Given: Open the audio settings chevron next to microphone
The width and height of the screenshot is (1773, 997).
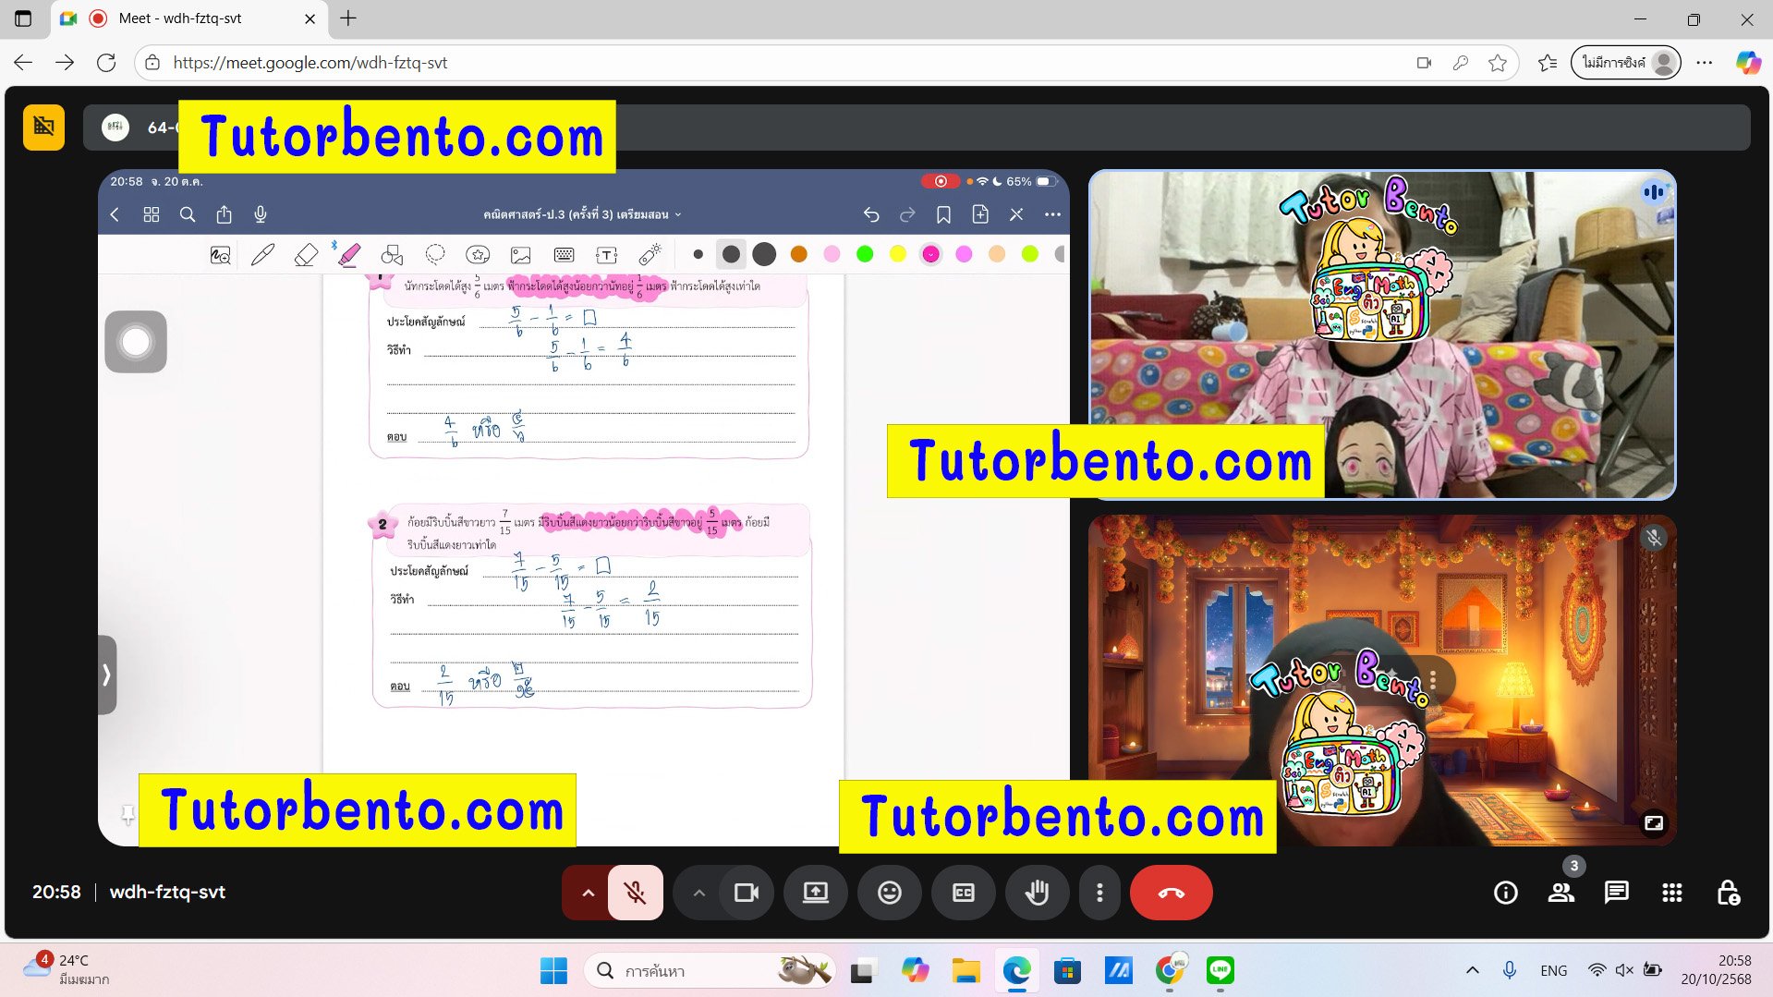Looking at the screenshot, I should (589, 893).
